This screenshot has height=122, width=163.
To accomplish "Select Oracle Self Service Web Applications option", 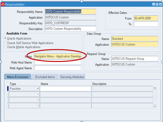I will (5, 43).
